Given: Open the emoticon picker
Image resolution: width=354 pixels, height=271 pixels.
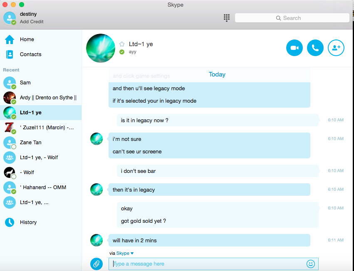Looking at the screenshot, I should pyautogui.click(x=311, y=264).
